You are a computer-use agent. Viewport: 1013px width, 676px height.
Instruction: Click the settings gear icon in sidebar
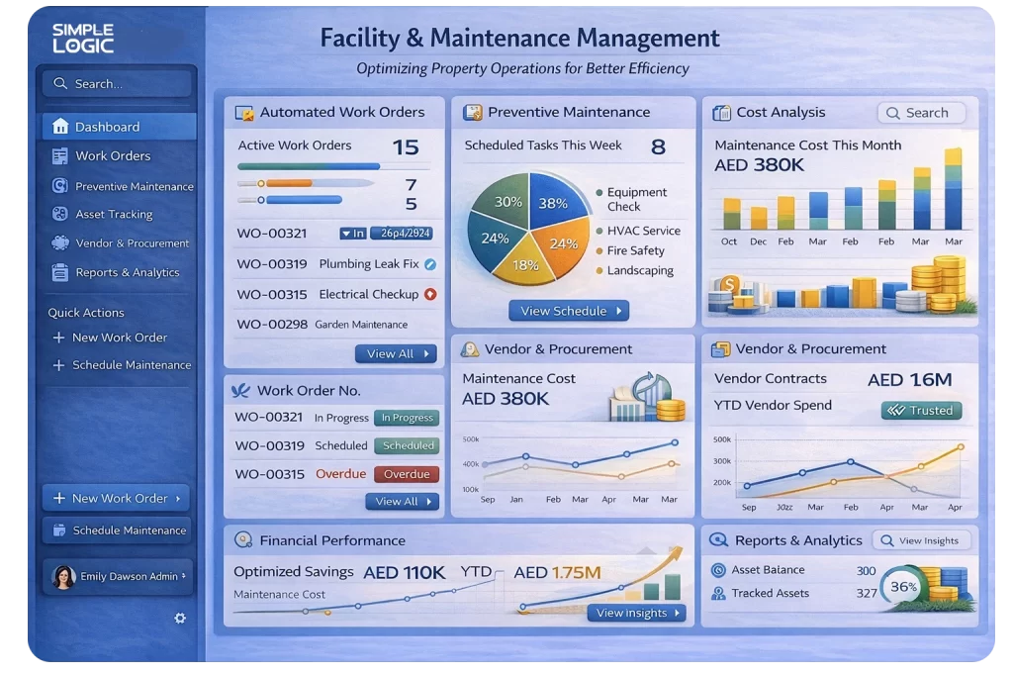pyautogui.click(x=180, y=618)
